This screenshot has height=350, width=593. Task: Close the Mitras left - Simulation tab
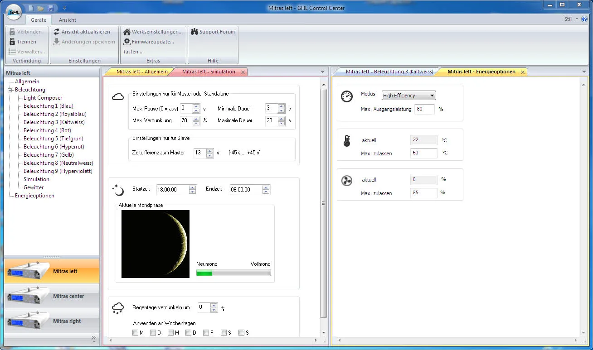click(x=243, y=72)
